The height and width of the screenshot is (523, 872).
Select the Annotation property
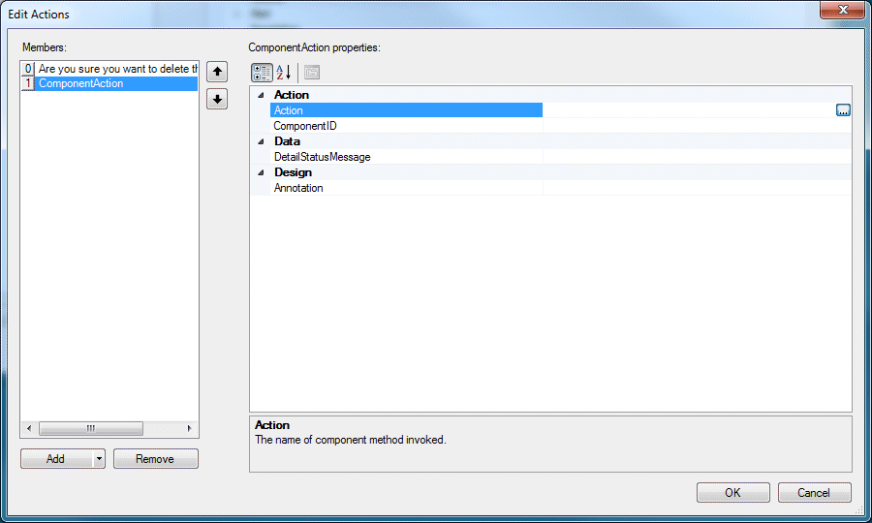coord(406,188)
